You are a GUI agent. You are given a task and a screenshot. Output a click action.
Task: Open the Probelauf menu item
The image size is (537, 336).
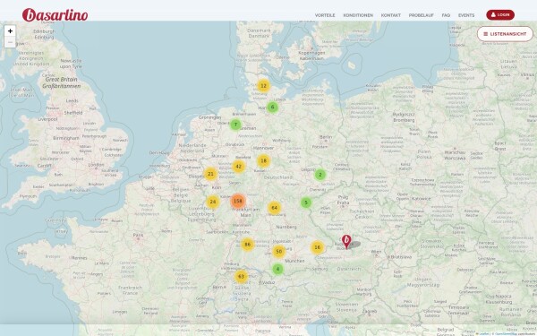click(x=422, y=15)
